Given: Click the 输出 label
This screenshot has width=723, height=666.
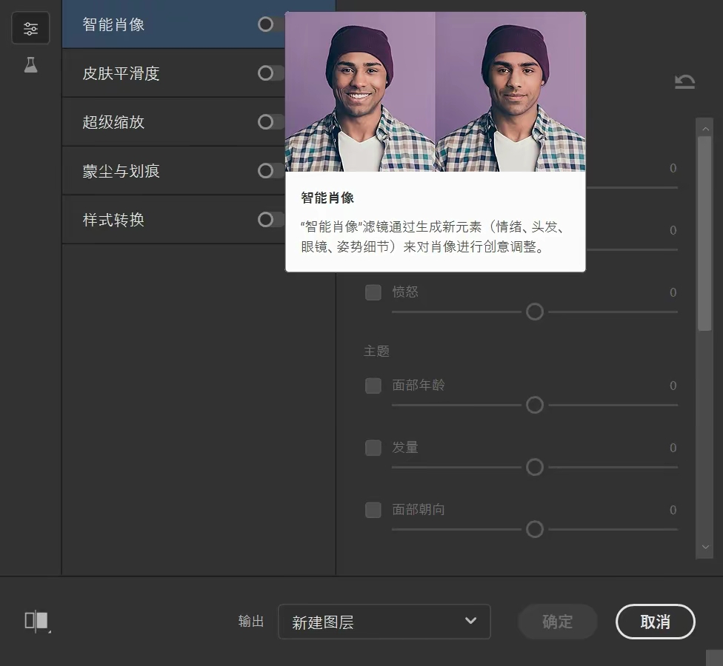Looking at the screenshot, I should click(251, 622).
